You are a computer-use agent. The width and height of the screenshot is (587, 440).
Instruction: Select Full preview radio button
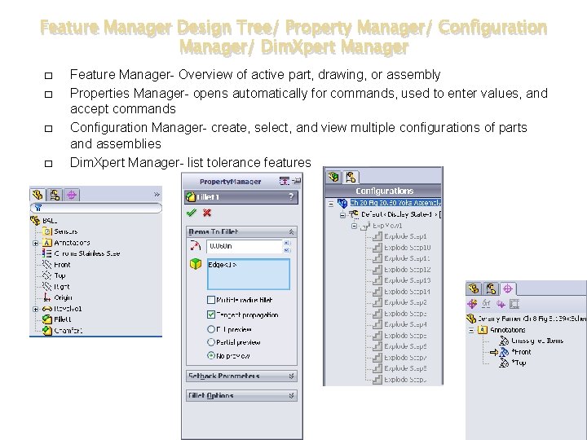[211, 329]
